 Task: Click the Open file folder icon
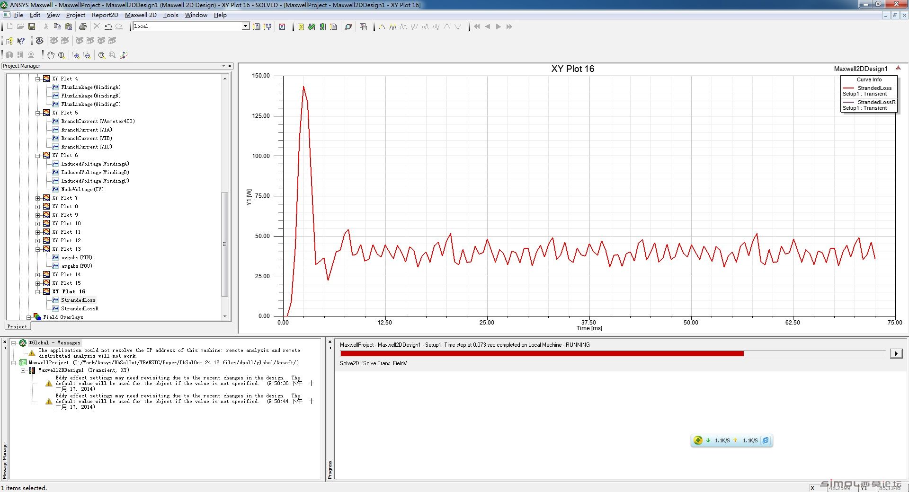pyautogui.click(x=20, y=26)
